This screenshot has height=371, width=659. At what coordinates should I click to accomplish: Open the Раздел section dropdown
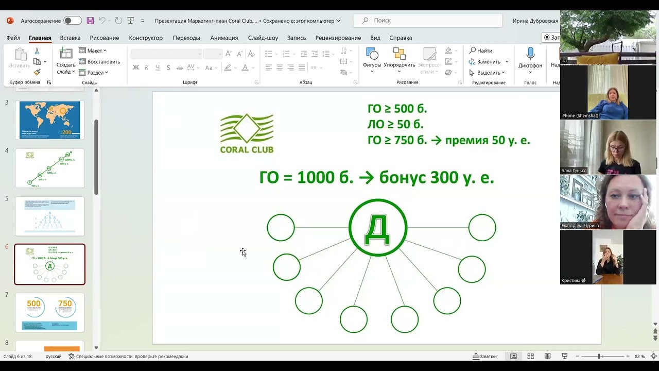(94, 73)
